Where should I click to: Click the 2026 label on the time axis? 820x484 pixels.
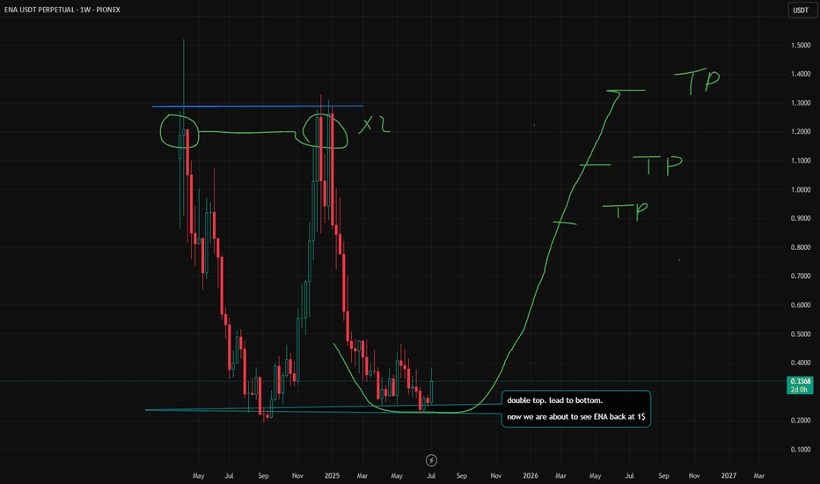(531, 475)
